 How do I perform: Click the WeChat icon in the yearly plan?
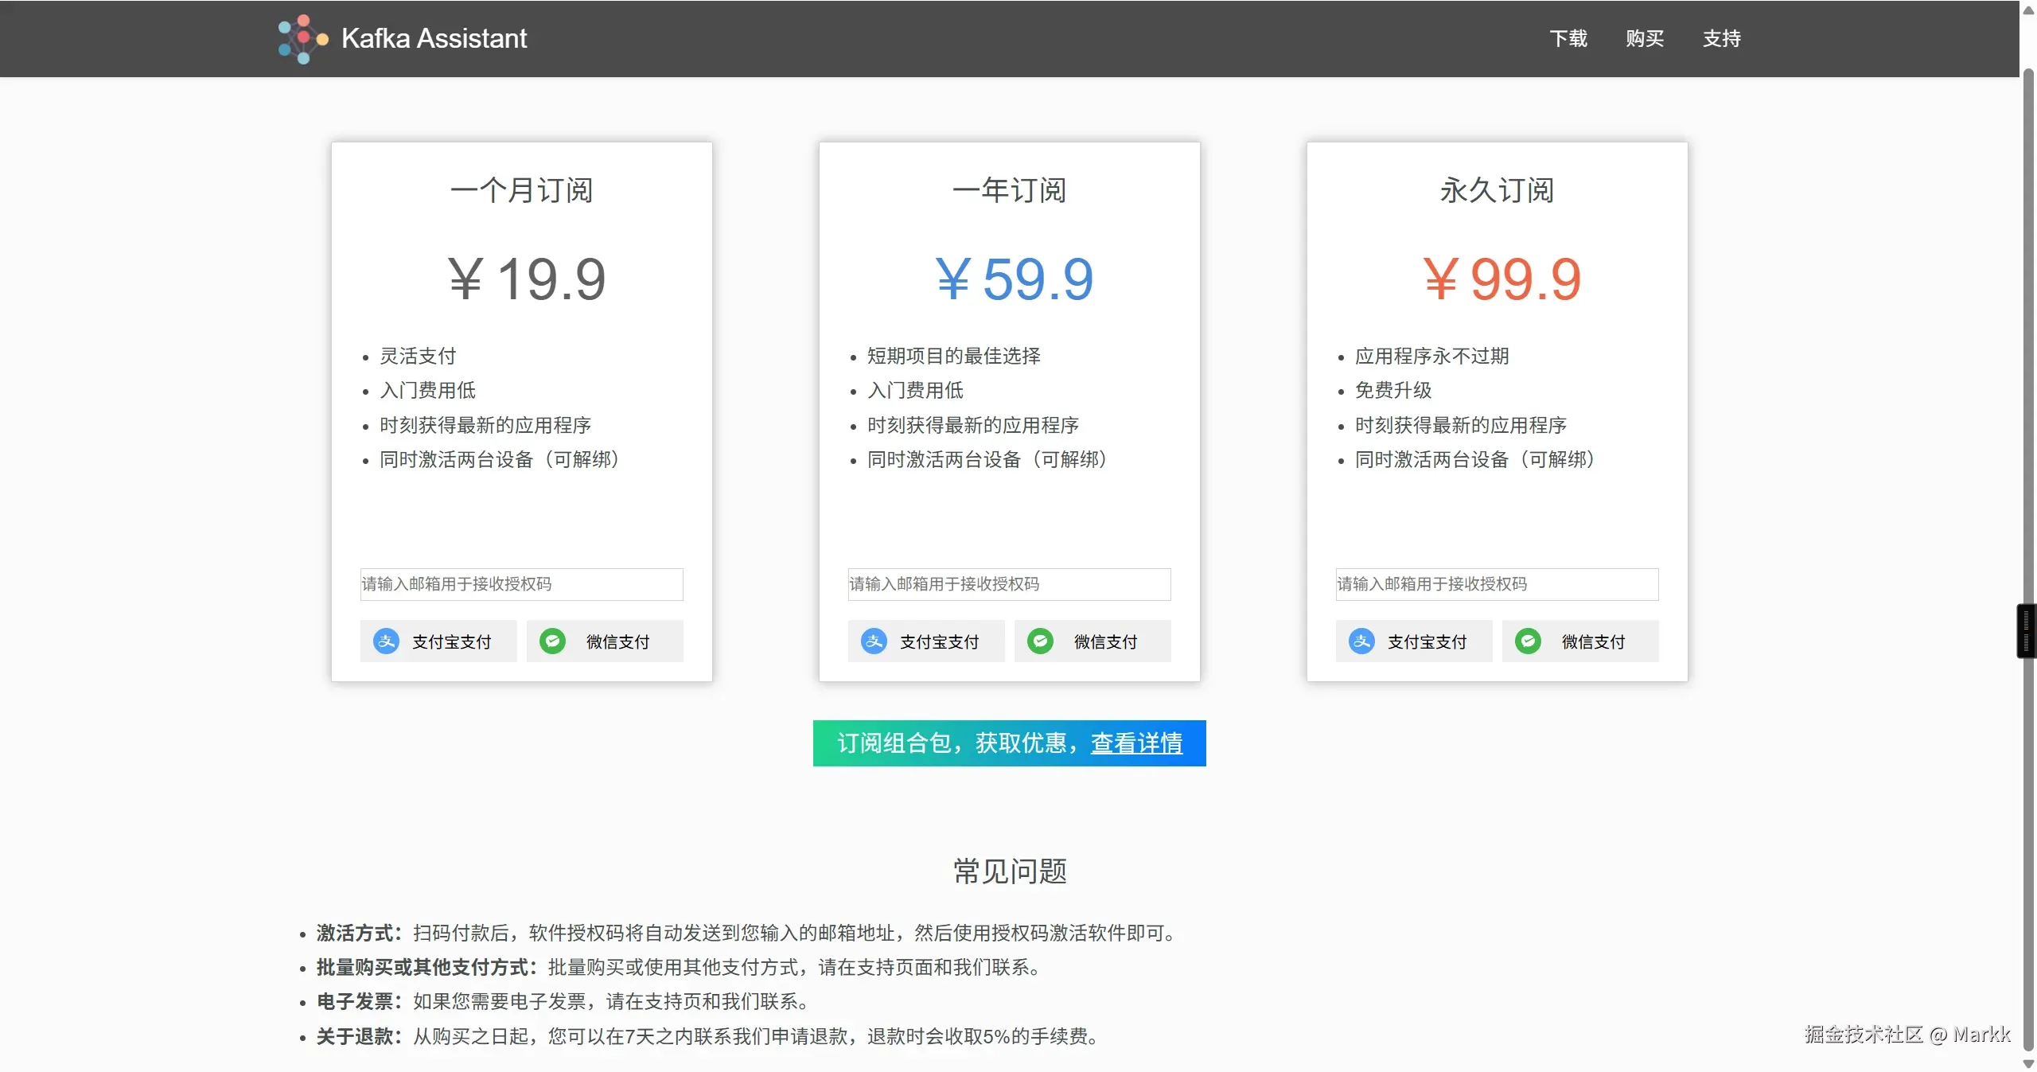click(x=1040, y=641)
